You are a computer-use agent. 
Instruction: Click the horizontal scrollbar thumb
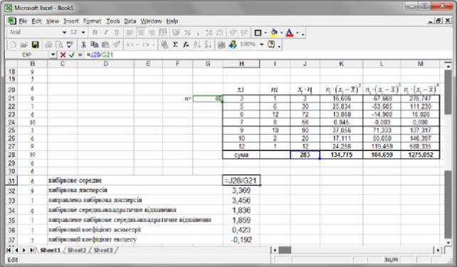coord(285,250)
